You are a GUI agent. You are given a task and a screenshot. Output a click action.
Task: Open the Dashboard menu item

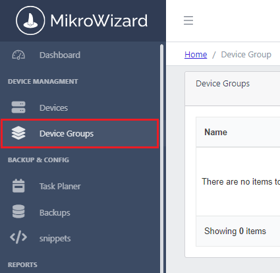pyautogui.click(x=80, y=55)
